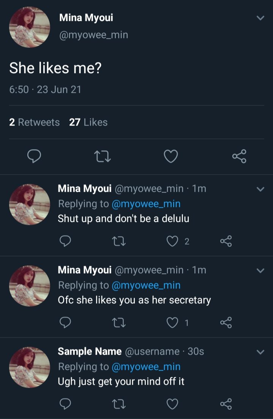Screen dimensions: 273x419
Task: Open Sample Name's profile picture
Action: (x=30, y=367)
